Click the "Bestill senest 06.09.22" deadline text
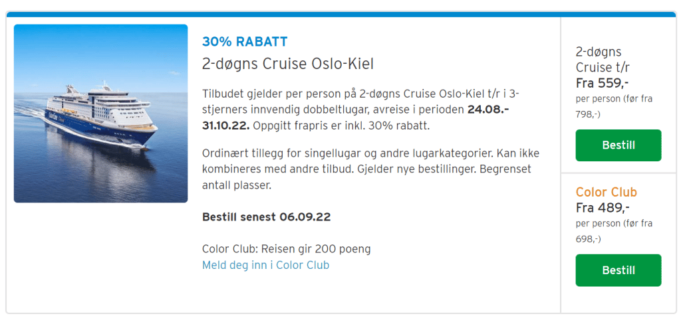The height and width of the screenshot is (326, 681). pyautogui.click(x=266, y=217)
